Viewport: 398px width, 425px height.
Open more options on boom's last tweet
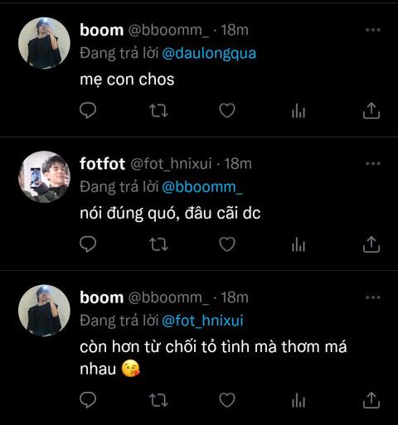(x=373, y=297)
